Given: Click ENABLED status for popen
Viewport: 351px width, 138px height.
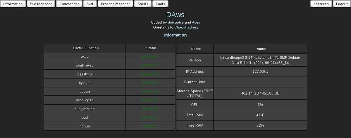Looking at the screenshot, I should click(150, 91).
